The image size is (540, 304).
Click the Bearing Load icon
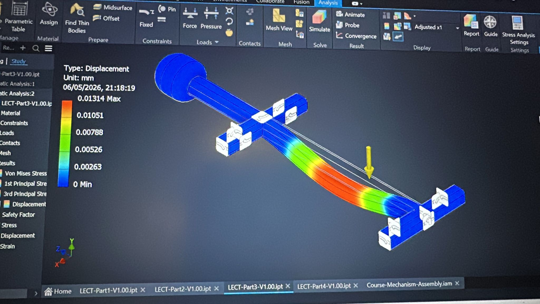tap(229, 11)
